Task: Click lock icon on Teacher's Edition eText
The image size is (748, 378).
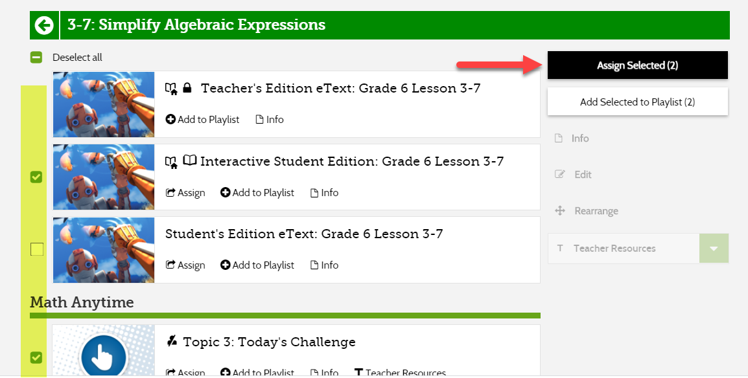Action: click(187, 88)
